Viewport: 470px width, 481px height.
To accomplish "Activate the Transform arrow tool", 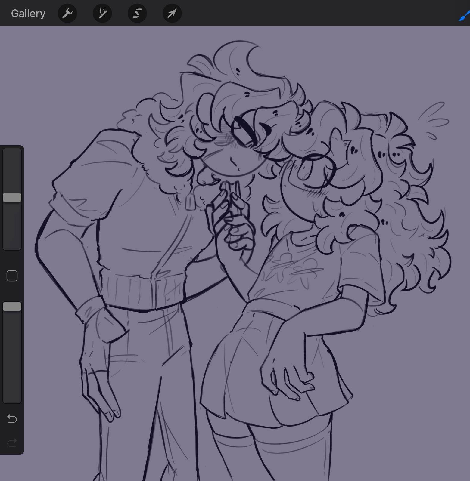I will 172,14.
